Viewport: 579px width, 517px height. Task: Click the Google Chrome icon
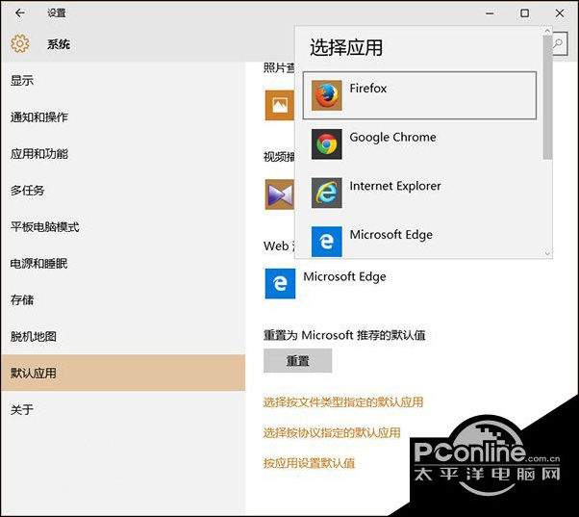(326, 144)
